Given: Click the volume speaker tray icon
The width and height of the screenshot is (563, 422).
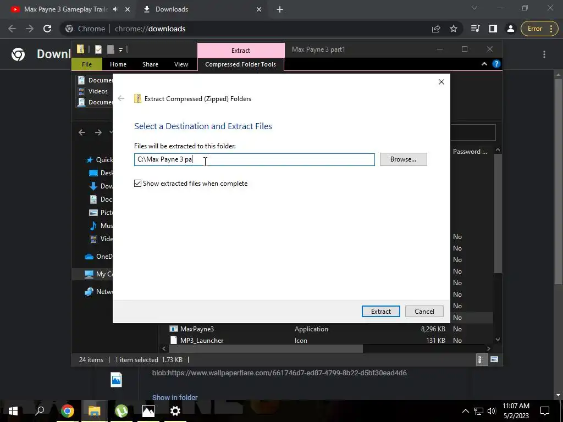Looking at the screenshot, I should click(492, 411).
